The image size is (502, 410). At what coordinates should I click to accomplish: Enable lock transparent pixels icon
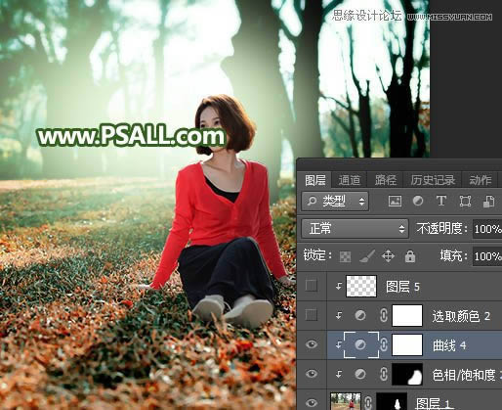(x=345, y=256)
